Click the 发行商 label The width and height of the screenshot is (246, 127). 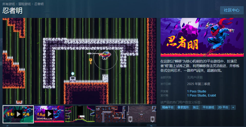(165, 95)
